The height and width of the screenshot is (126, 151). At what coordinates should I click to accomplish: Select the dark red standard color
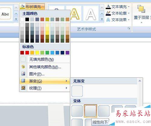22,53
